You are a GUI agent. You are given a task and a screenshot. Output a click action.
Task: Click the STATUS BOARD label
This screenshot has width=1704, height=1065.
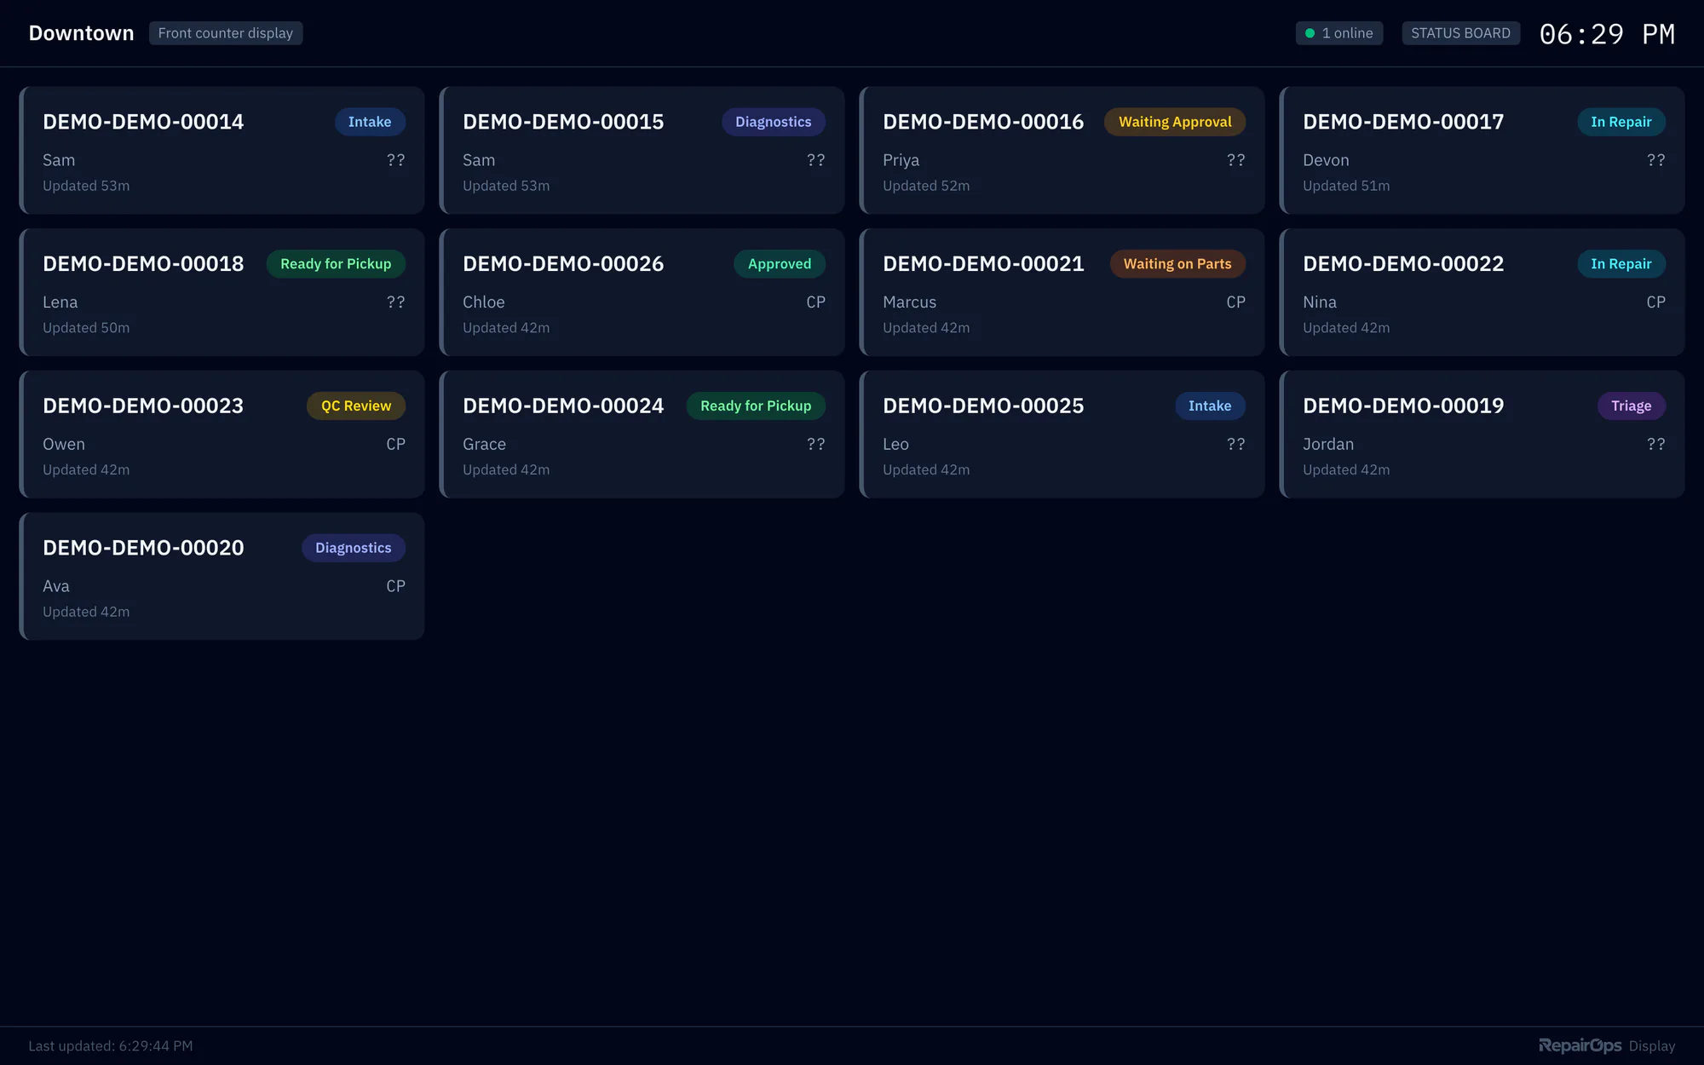click(x=1460, y=33)
